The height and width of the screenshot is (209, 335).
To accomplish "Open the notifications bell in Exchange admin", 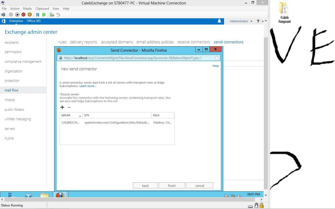I will click(219, 21).
